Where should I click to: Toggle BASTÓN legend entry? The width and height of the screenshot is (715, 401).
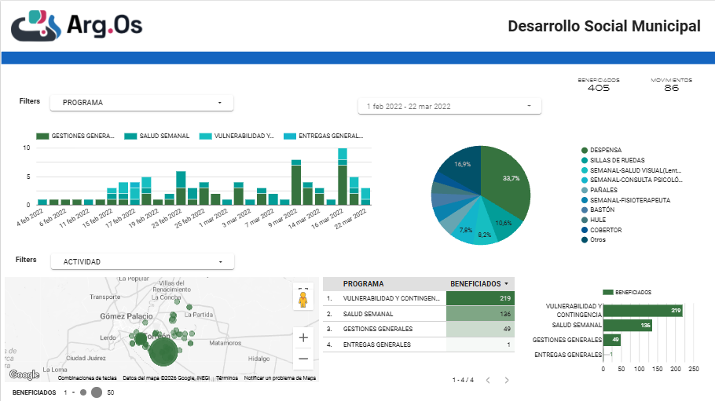coord(598,210)
